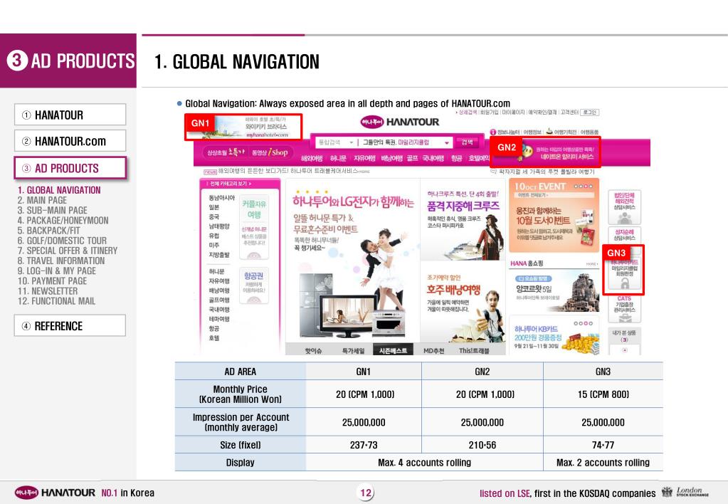Open 국내여행 in the pink navigation bar
Viewport: 728px width, 504px height.
coord(433,159)
